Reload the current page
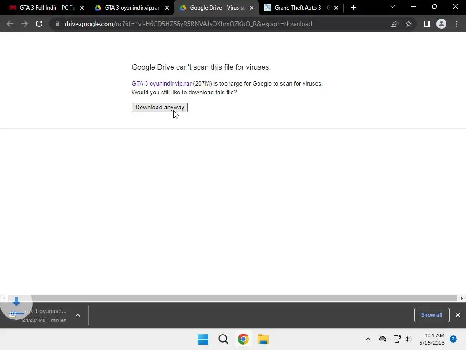The image size is (466, 350). tap(39, 24)
